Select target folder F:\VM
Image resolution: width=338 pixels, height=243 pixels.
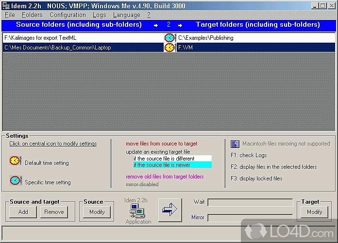(x=256, y=48)
